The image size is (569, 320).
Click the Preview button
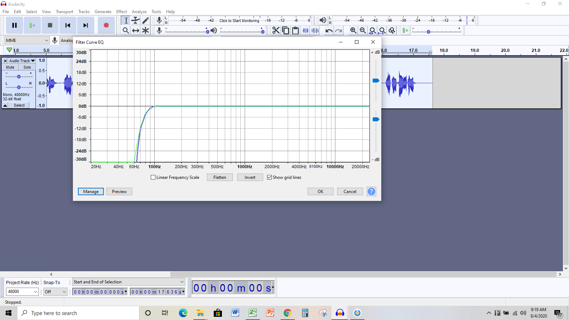click(119, 192)
